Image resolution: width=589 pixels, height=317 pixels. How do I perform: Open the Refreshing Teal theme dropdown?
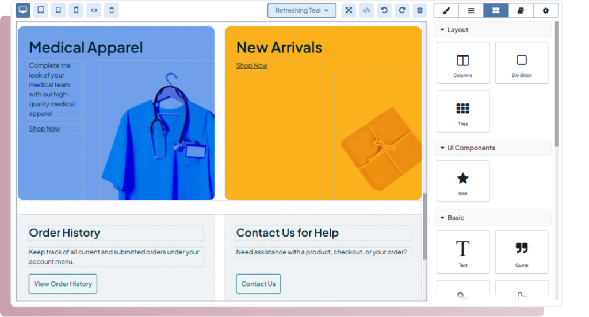pyautogui.click(x=302, y=10)
